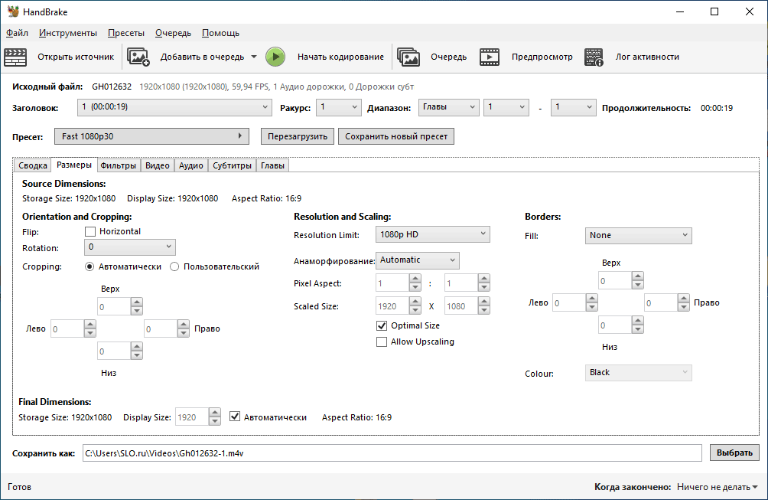This screenshot has height=500, width=768.
Task: Switch to the Аудио tab
Action: 191,165
